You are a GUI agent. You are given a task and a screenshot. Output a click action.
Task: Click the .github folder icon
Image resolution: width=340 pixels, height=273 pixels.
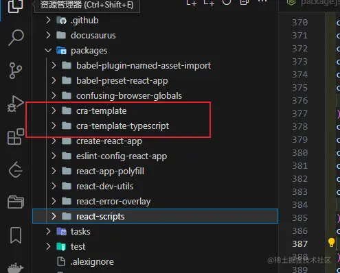click(x=61, y=21)
